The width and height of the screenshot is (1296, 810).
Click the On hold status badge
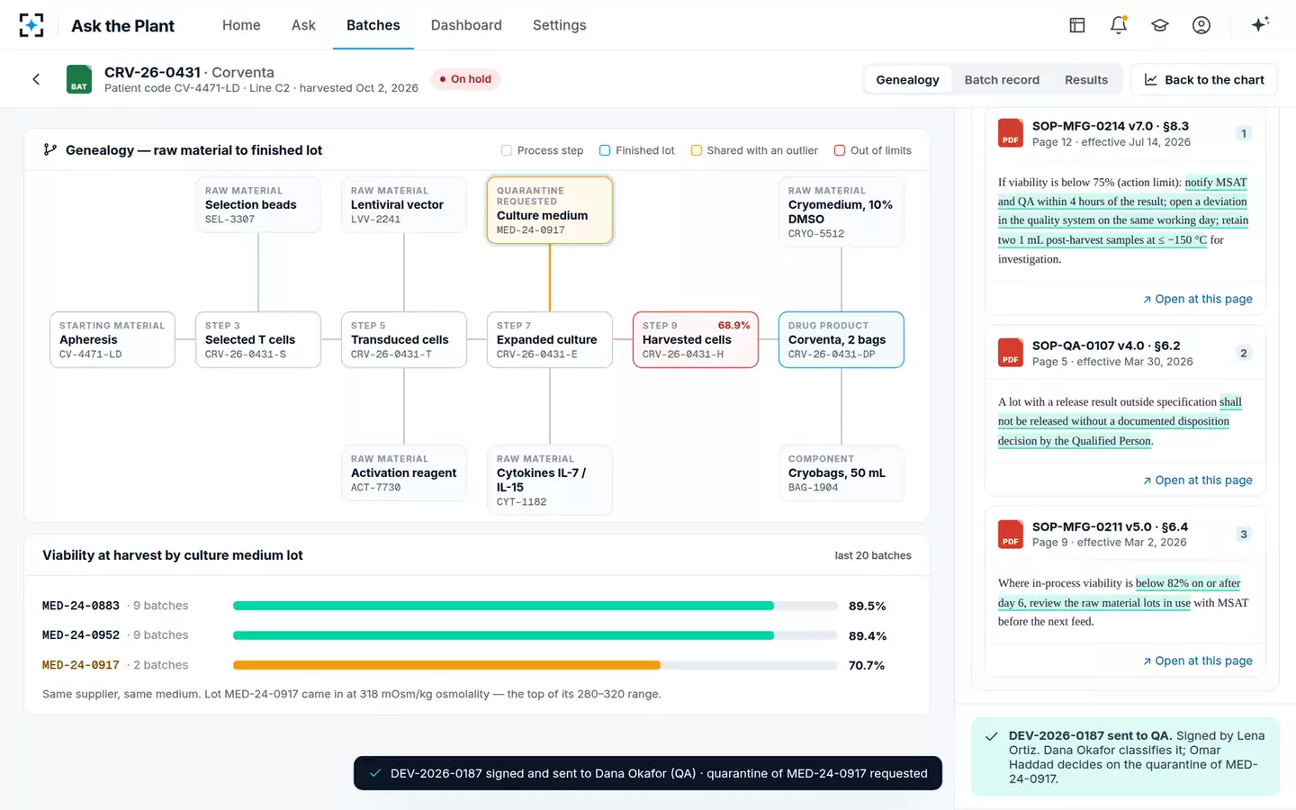pos(465,79)
